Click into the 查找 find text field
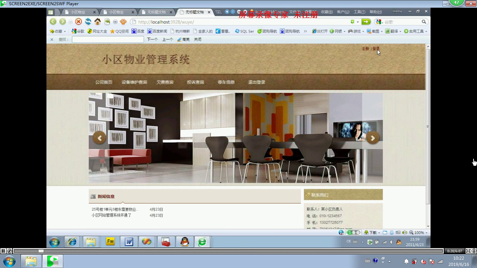This screenshot has height=268, width=477. (108, 39)
